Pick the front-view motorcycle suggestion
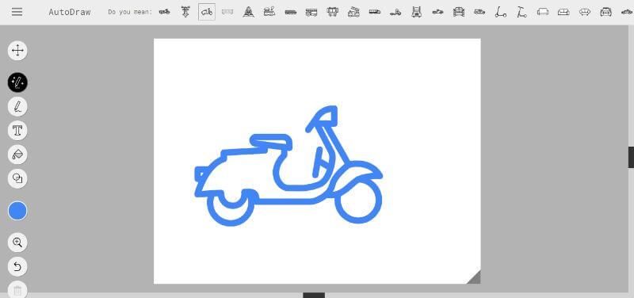 coord(185,12)
